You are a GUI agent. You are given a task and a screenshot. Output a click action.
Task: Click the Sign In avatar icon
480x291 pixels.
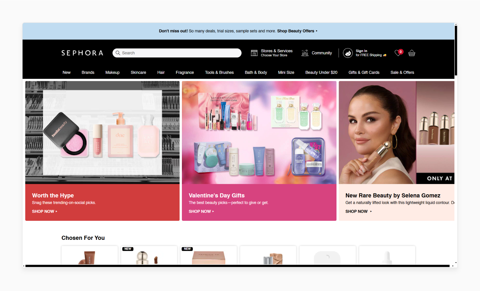point(348,53)
